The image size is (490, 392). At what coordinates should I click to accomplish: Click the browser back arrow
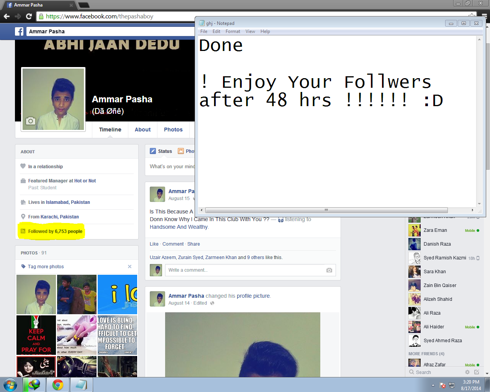coord(7,16)
